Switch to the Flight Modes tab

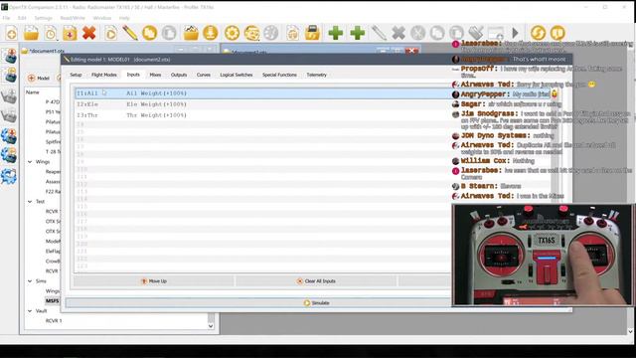point(103,75)
